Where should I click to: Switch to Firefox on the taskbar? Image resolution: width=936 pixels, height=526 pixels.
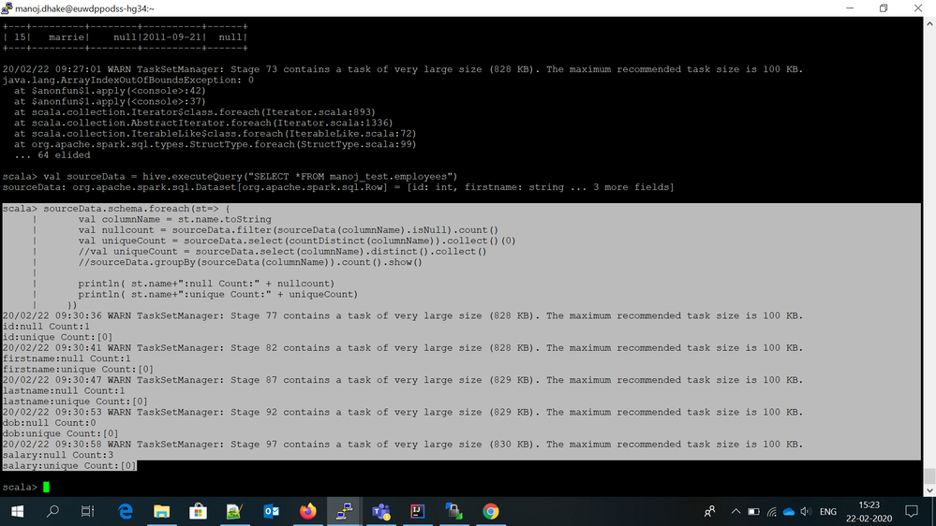click(x=307, y=512)
